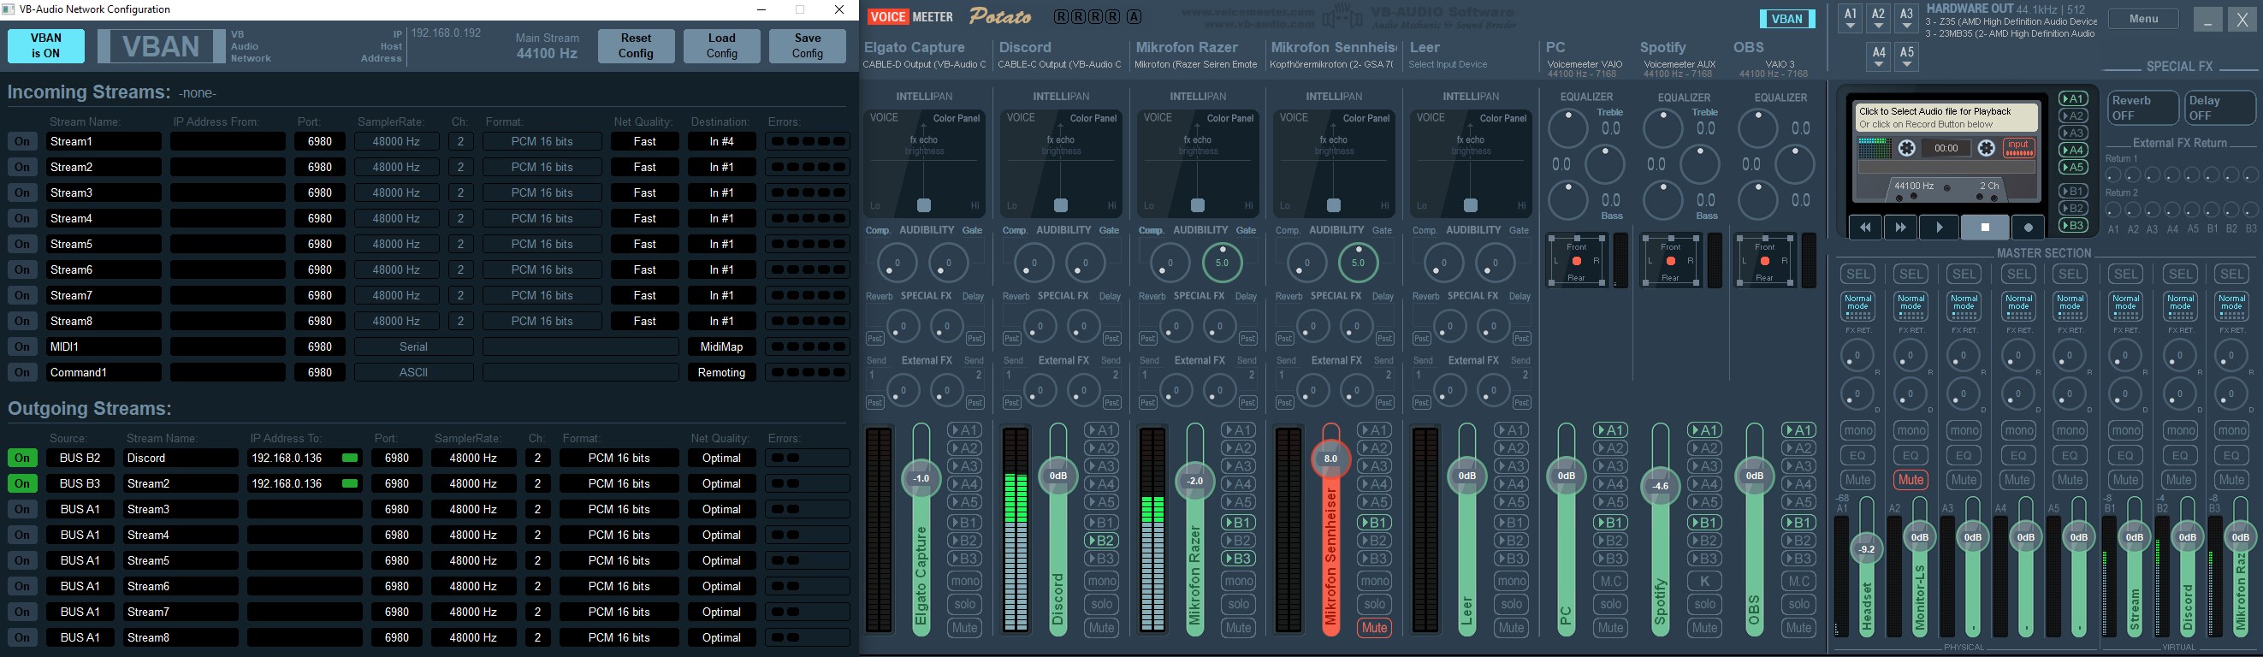The image size is (2263, 657).
Task: Click the Front/Rear pan pad on PC strip
Action: coord(1577,261)
